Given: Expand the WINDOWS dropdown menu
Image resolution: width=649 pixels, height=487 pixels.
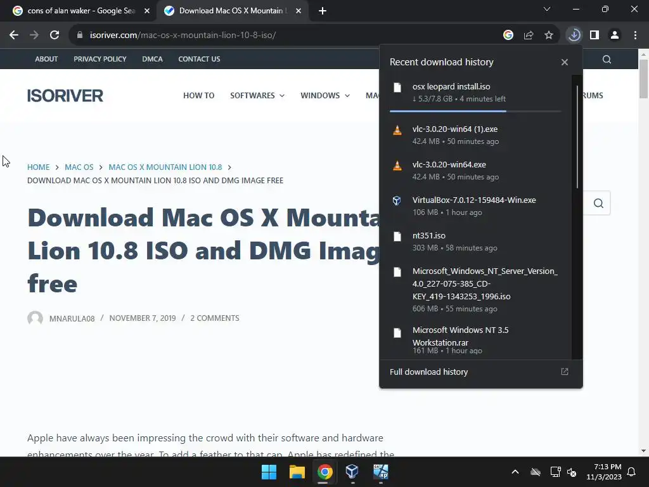Looking at the screenshot, I should (325, 96).
